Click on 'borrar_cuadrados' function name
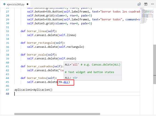156x116 pixels. (40, 66)
